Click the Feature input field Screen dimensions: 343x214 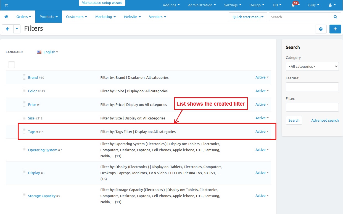click(x=312, y=87)
